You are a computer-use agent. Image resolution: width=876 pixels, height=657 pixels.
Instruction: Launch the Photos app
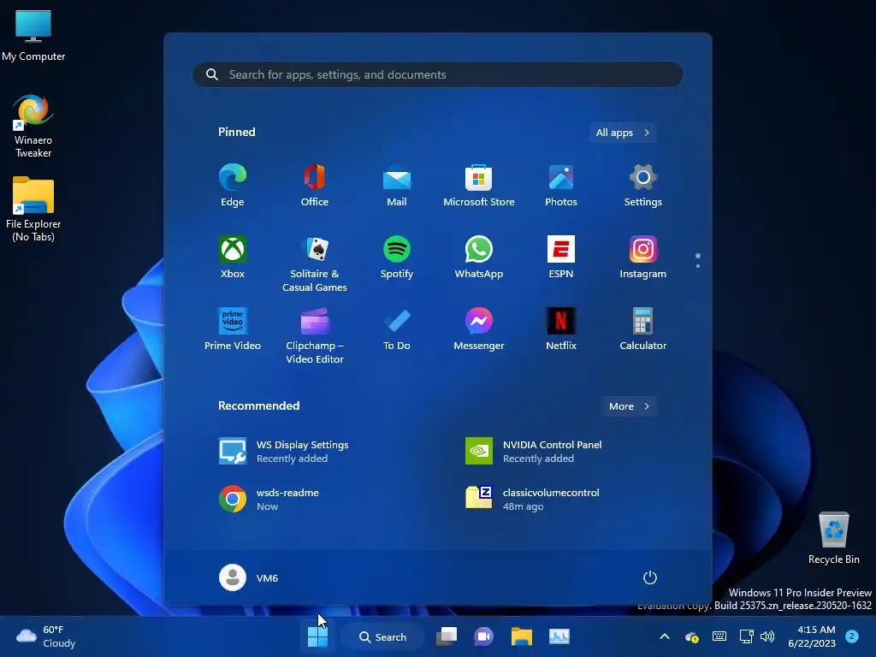(561, 186)
